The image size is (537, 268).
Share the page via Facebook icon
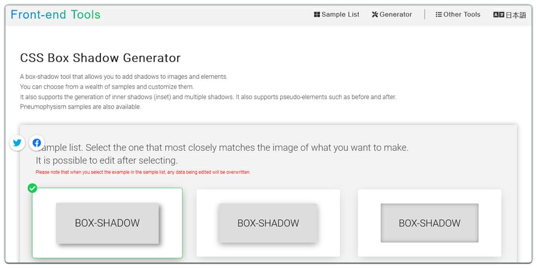pos(37,143)
